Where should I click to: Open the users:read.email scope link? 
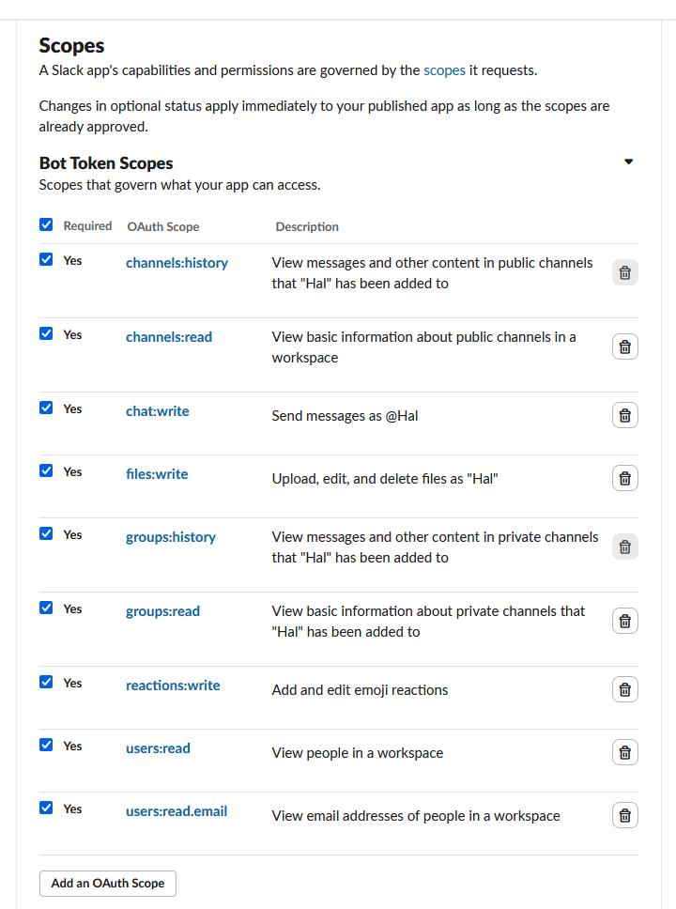coord(177,811)
